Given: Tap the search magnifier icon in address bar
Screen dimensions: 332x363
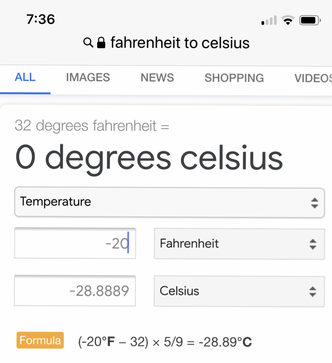Looking at the screenshot, I should coord(88,43).
